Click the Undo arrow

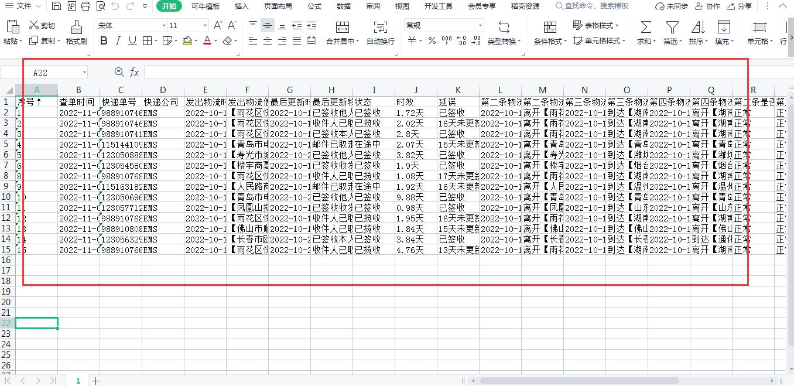click(115, 6)
